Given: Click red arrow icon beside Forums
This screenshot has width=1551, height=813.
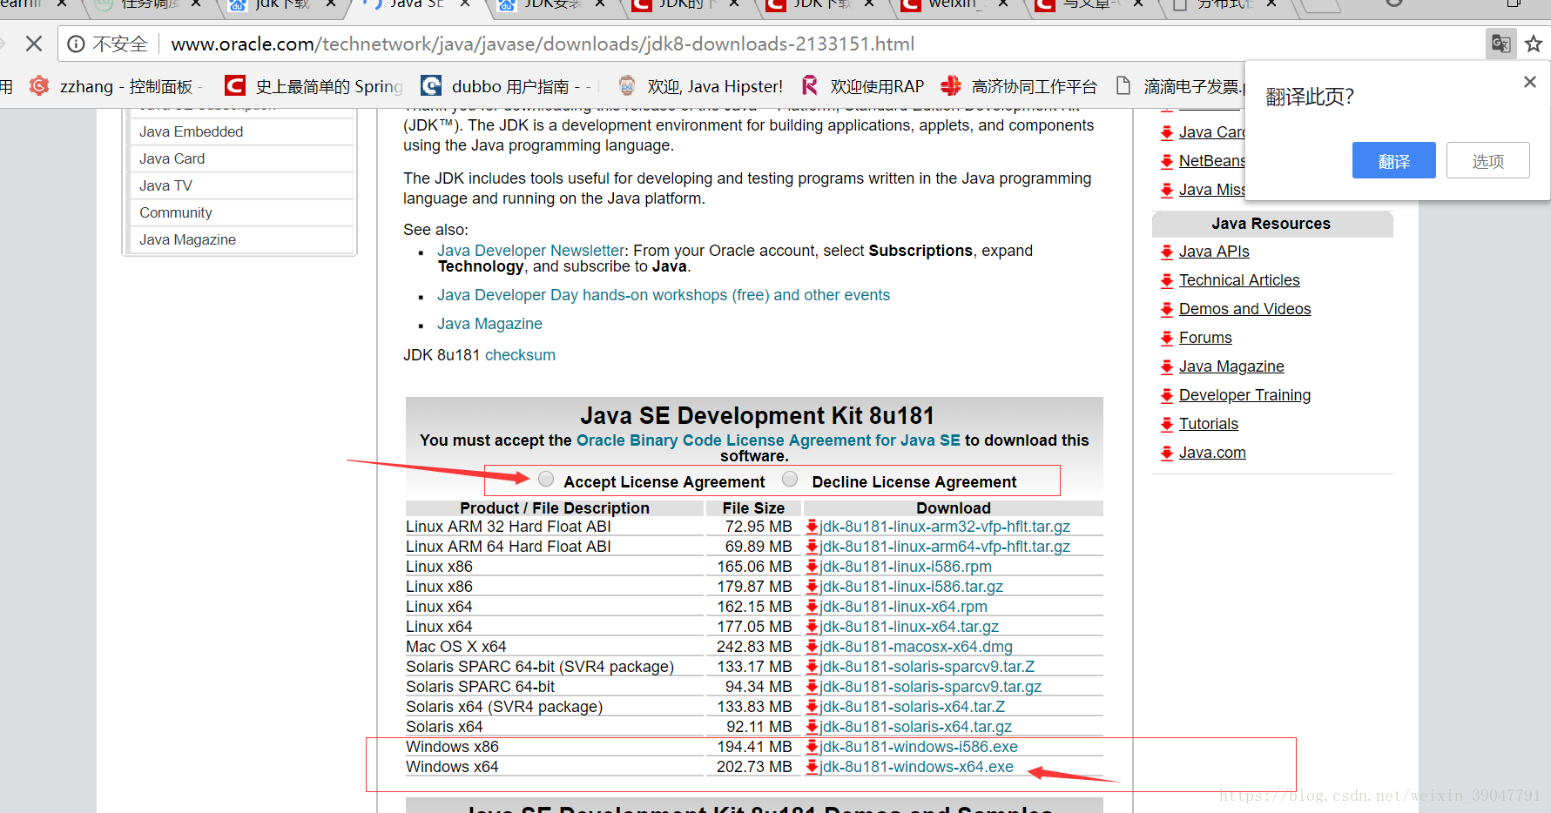Looking at the screenshot, I should [1167, 339].
